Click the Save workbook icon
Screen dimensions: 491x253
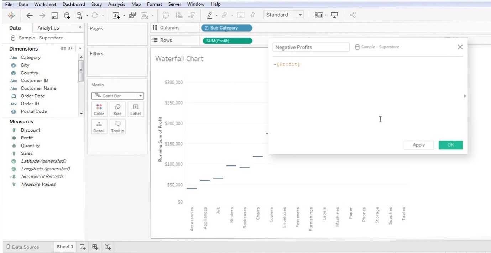54,15
